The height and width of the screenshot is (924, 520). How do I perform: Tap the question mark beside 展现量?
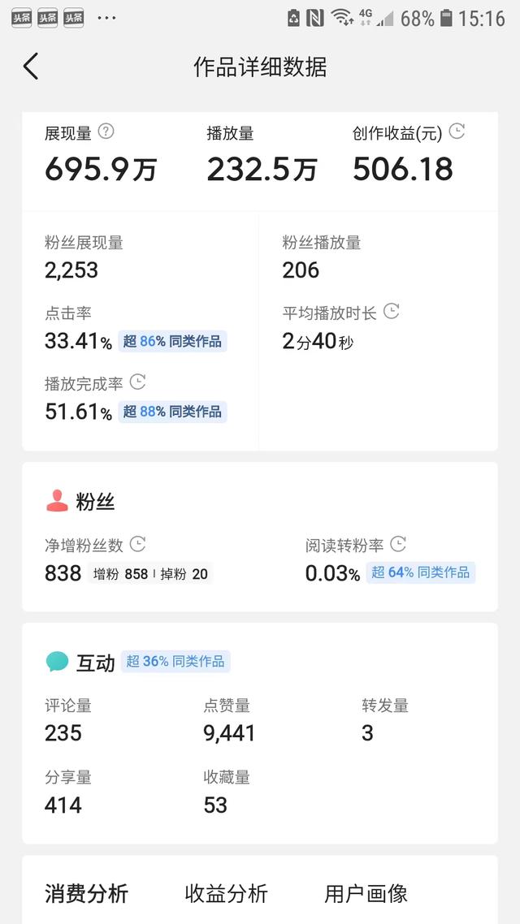point(106,131)
